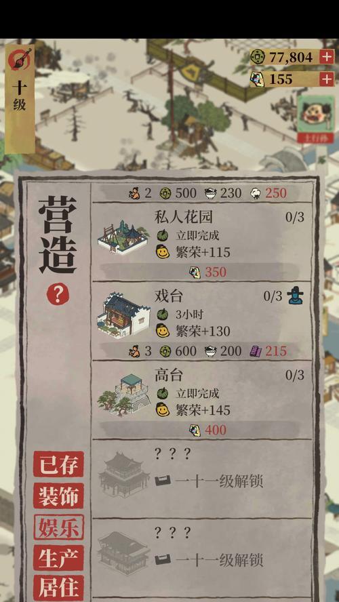Tap the second locked ??? building entry
Image resolution: width=339 pixels, height=602 pixels.
pyautogui.click(x=201, y=558)
